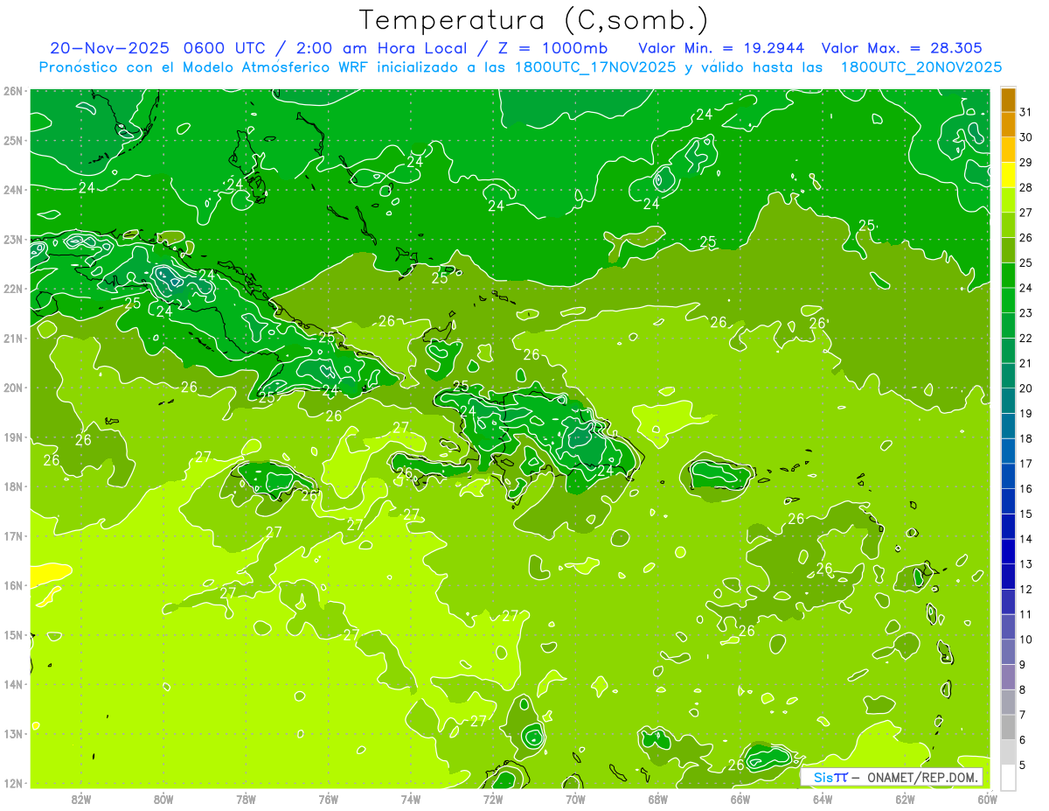This screenshot has width=1049, height=811.
Task: Pick the colorbar swatch between 27 and 28
Action: [1008, 200]
